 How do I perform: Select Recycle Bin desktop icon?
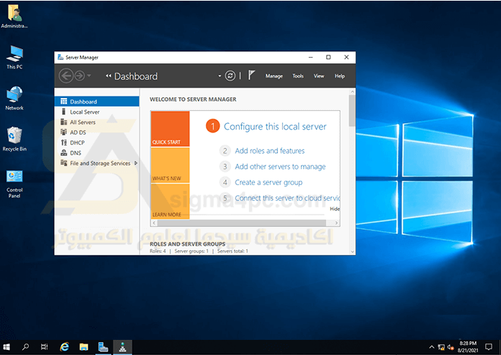(x=14, y=139)
